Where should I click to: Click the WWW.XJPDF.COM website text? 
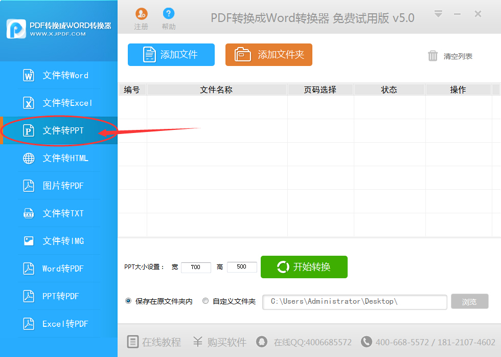click(x=58, y=34)
